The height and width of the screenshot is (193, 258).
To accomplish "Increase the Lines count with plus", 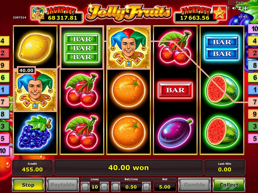I will coord(104,187).
